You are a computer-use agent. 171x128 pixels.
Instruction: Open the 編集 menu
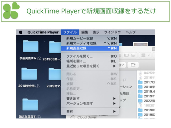(84, 32)
